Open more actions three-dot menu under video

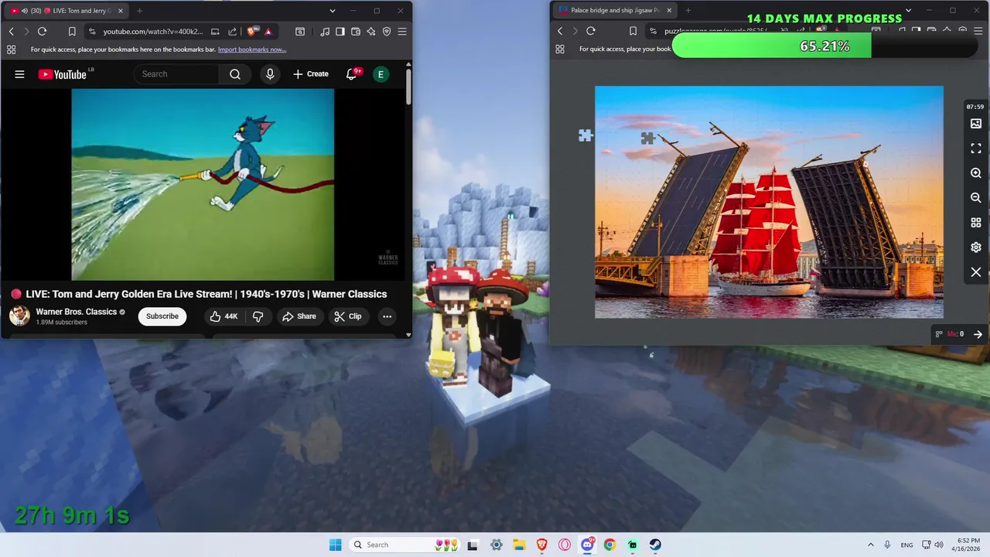[x=387, y=316]
